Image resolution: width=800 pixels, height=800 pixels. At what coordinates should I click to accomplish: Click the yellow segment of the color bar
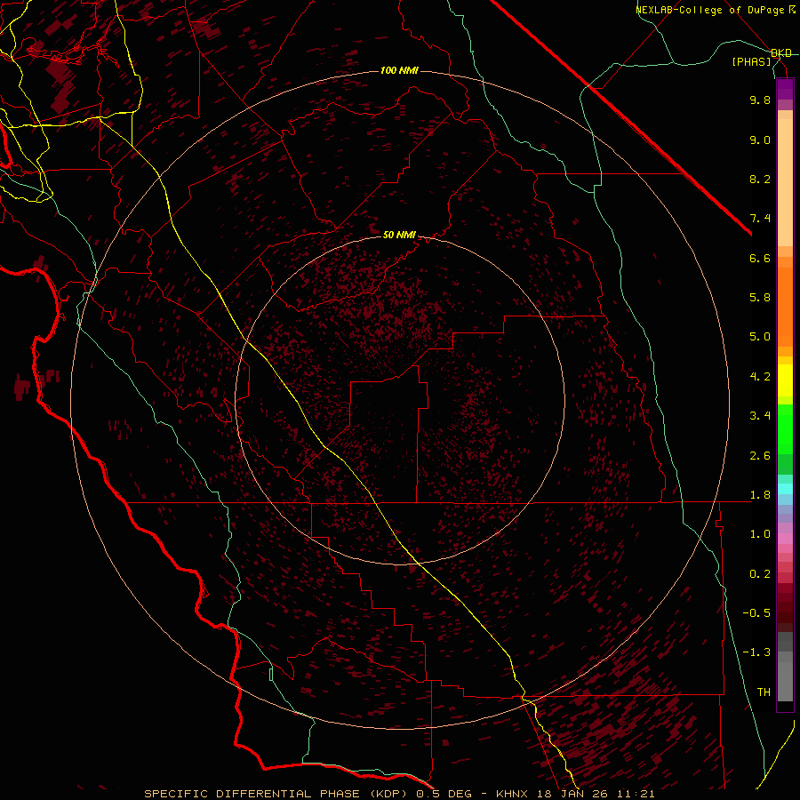(785, 380)
